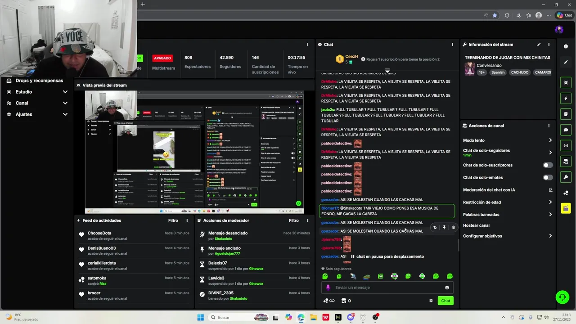576x324 pixels.
Task: Toggle the wrench panel icon in sidebar
Action: point(566,177)
